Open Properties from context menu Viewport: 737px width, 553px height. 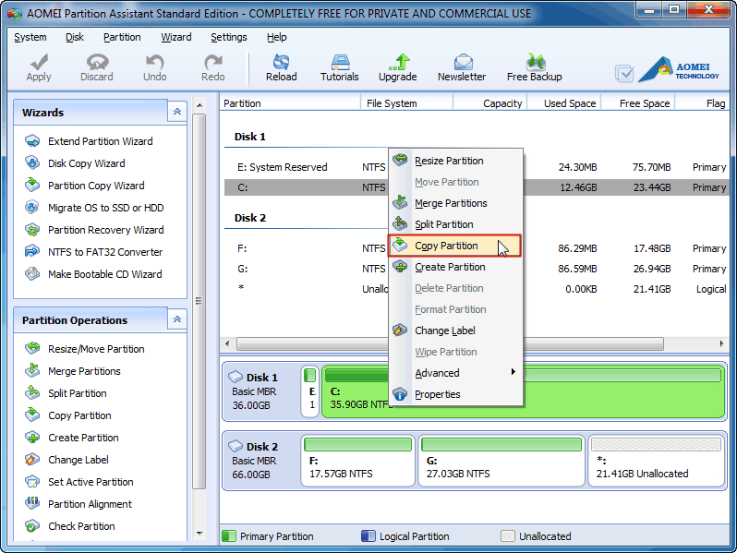[x=456, y=394]
